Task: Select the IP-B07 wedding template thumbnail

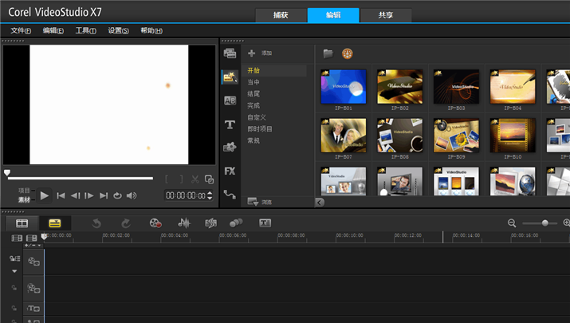Action: pos(344,136)
